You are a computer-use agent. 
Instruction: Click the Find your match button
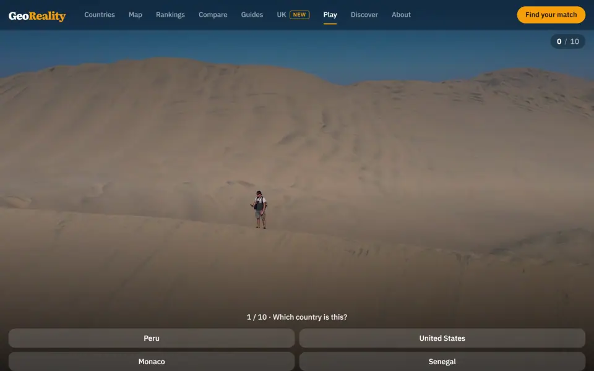tap(551, 15)
